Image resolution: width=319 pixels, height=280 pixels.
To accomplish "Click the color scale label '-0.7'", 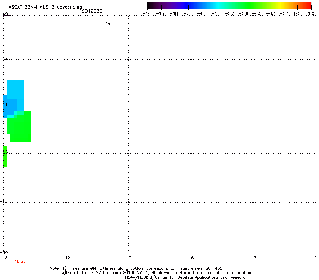I will coord(229,14).
